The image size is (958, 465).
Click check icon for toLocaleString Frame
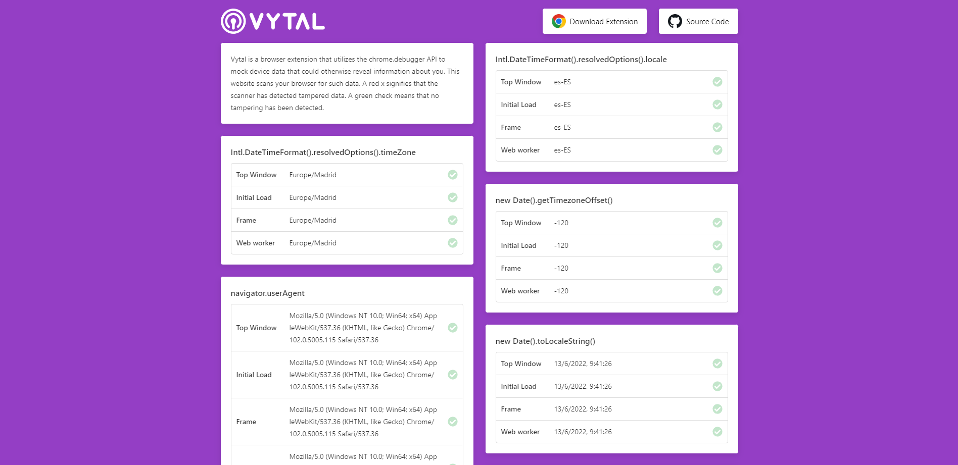tap(717, 409)
